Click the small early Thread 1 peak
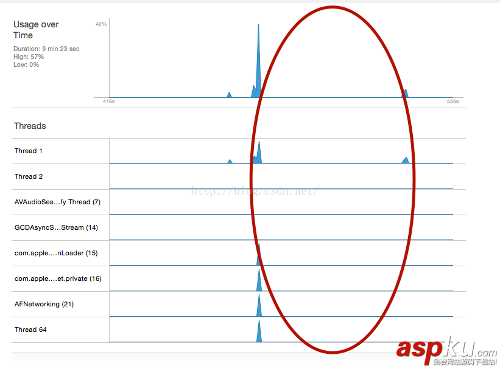The image size is (500, 369). tap(230, 161)
